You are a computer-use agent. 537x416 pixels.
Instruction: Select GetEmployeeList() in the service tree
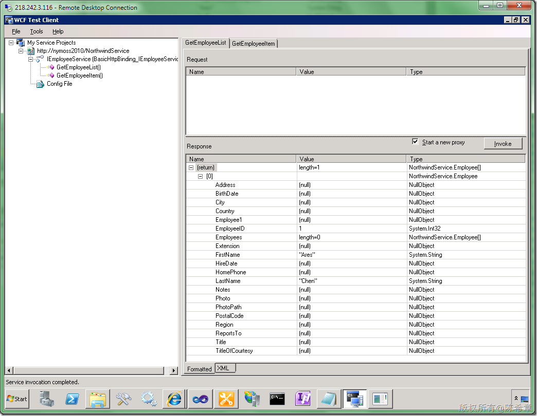point(78,67)
